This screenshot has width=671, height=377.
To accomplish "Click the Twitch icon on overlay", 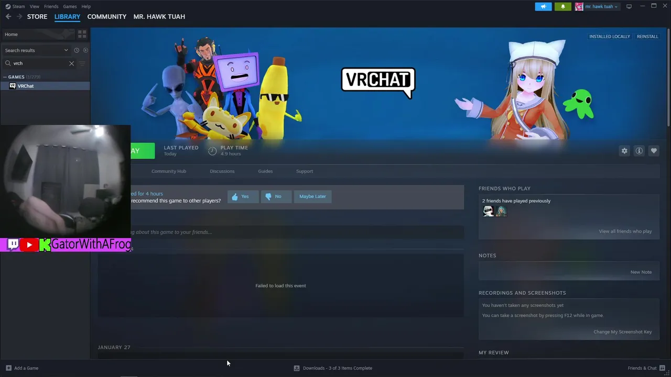I will [x=13, y=245].
